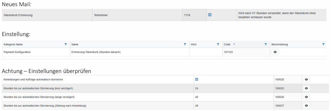The height and width of the screenshot is (111, 331).
Task: Open filter for Name column
Action: [x=185, y=44]
